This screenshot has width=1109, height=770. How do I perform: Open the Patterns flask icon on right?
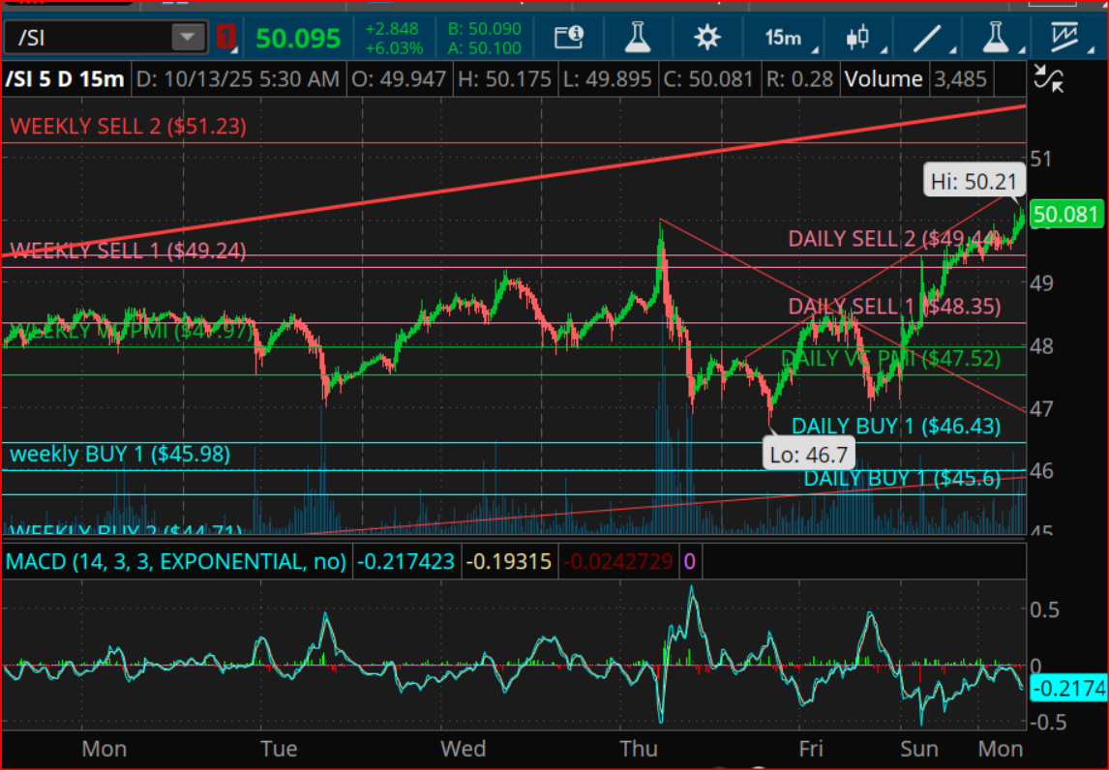tap(996, 38)
